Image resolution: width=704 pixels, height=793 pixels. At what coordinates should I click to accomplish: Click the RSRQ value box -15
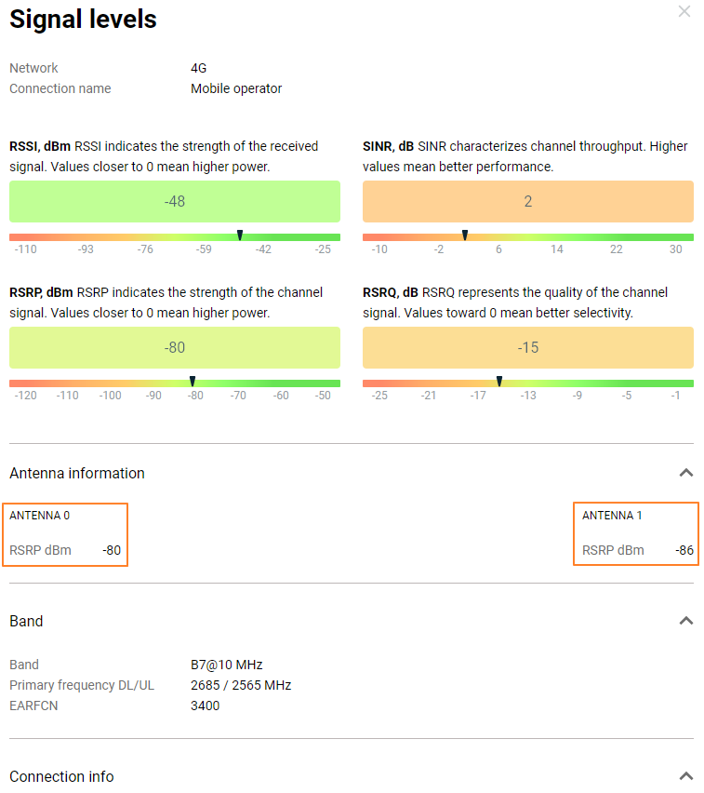pyautogui.click(x=527, y=347)
